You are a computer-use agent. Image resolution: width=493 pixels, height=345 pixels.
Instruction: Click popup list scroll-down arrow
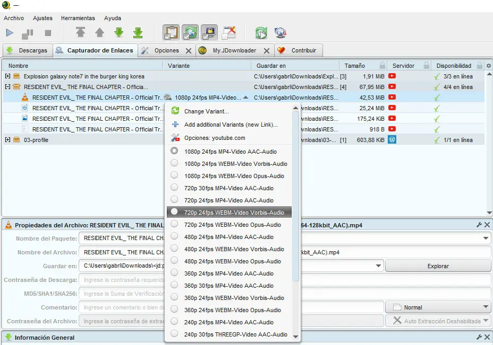coord(295,337)
